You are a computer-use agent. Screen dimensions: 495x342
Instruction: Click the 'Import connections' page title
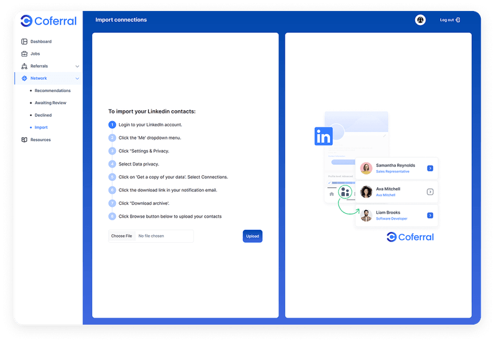point(121,20)
